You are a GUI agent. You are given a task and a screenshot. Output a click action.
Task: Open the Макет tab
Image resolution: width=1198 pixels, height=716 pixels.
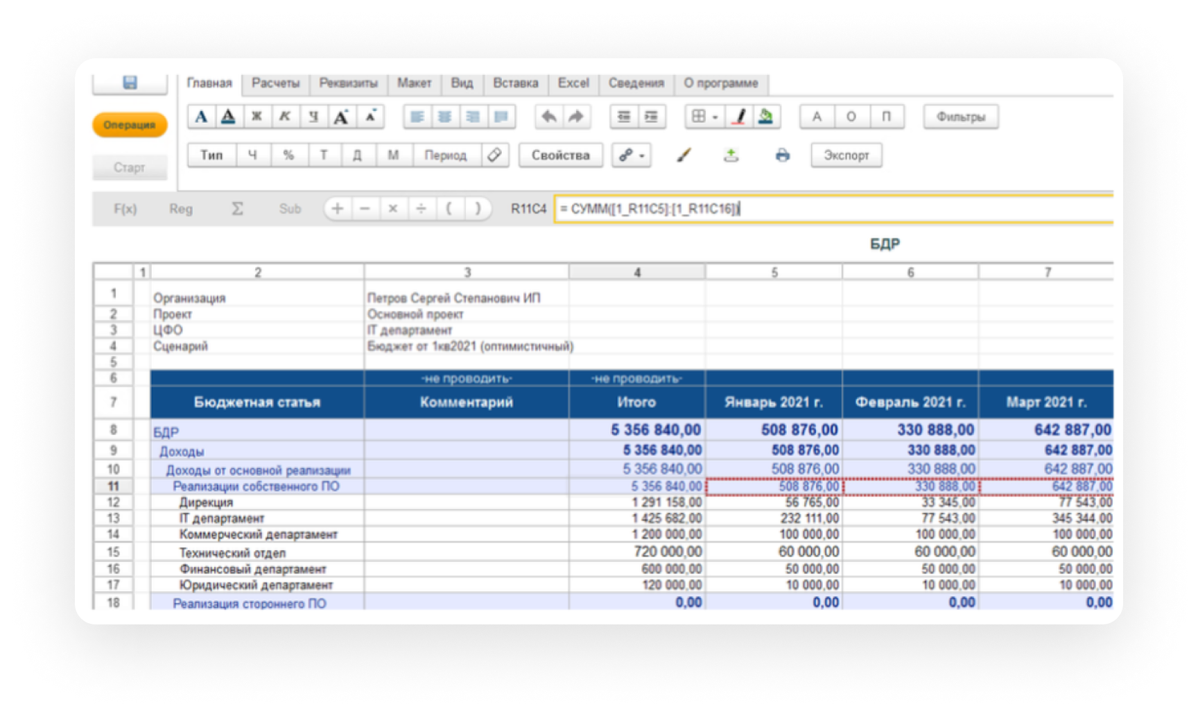pos(414,83)
